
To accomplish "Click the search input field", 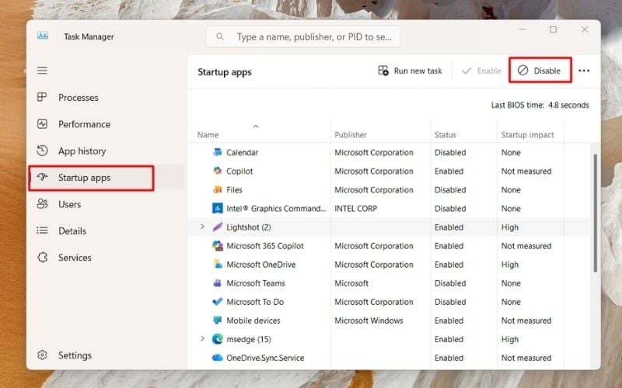I will [303, 36].
